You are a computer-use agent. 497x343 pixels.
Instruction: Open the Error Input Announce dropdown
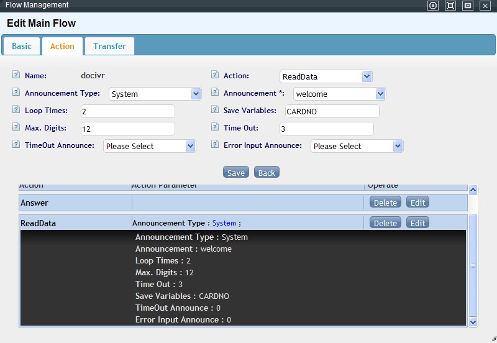(x=357, y=146)
